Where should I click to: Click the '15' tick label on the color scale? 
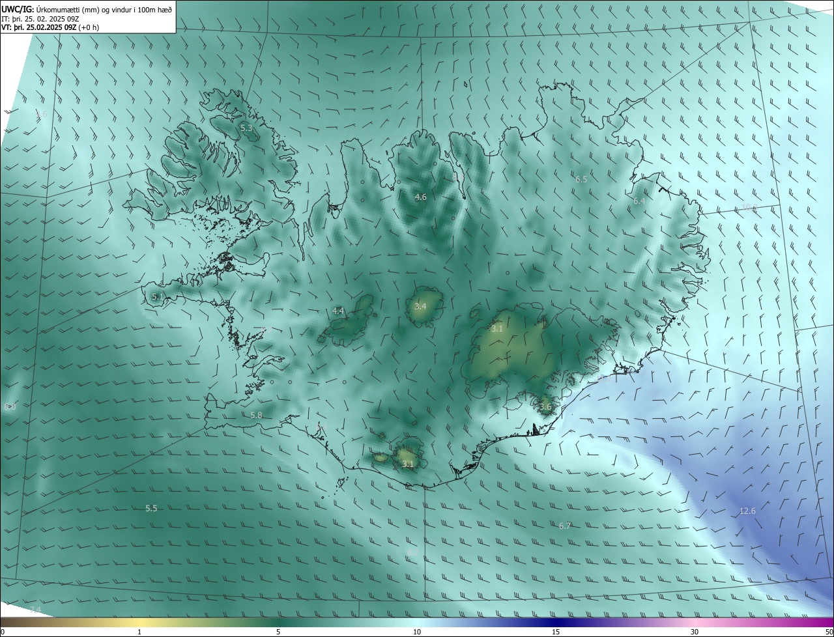(x=556, y=632)
